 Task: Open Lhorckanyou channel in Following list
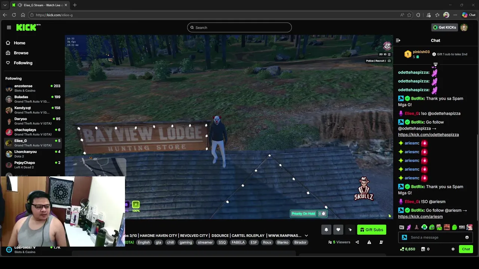[33, 154]
